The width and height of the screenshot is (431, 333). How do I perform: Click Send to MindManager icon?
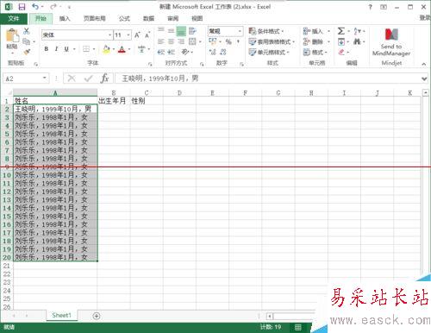[391, 42]
